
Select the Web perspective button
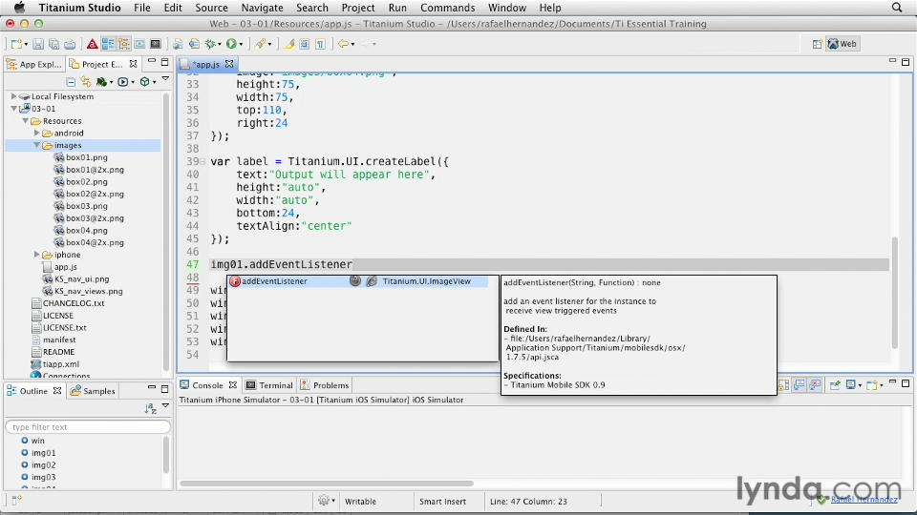tap(842, 44)
